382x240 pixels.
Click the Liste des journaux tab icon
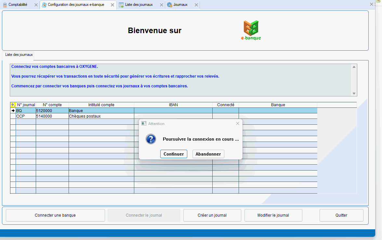click(x=121, y=5)
